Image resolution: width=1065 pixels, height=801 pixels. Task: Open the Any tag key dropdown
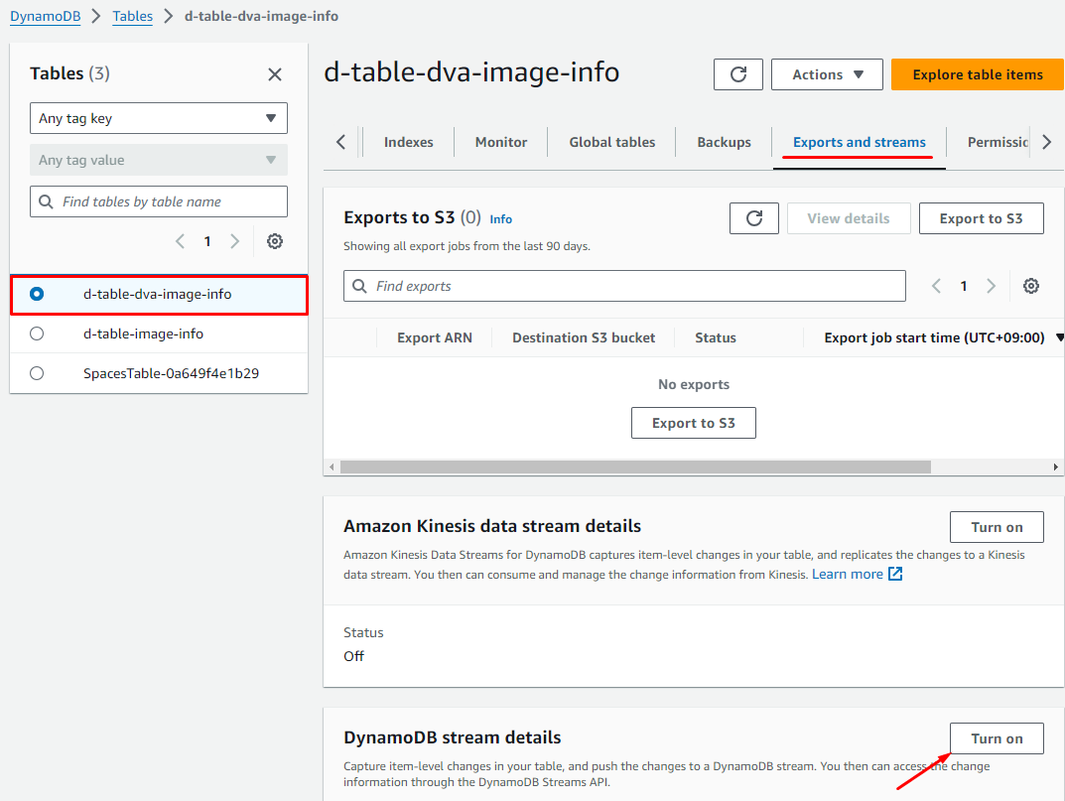(159, 118)
